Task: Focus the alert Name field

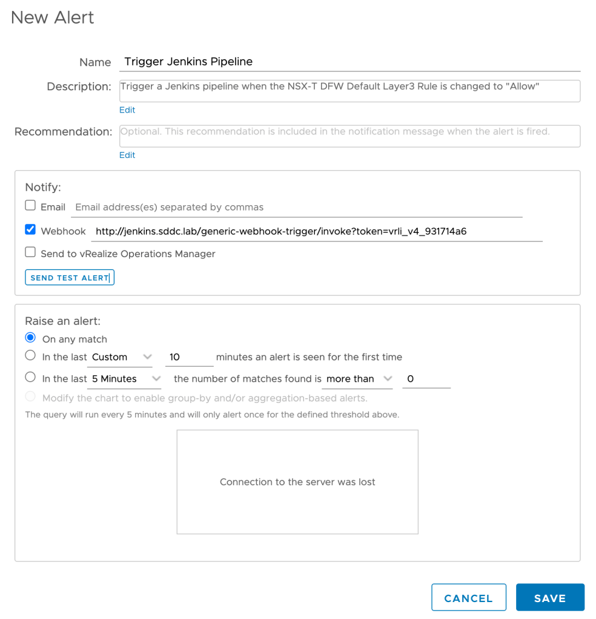Action: click(x=349, y=62)
